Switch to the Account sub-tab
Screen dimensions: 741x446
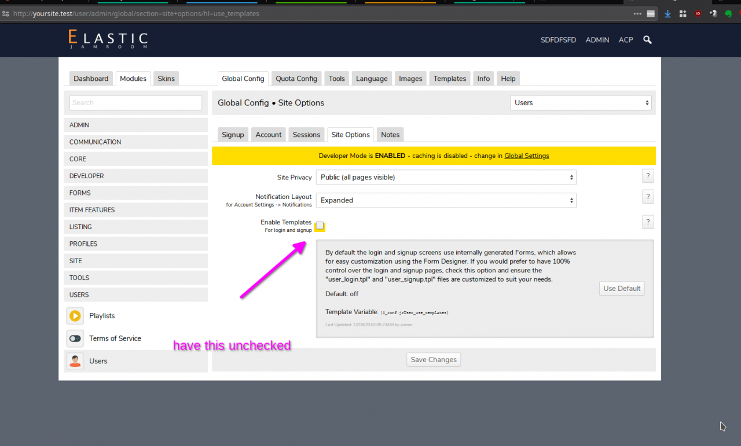point(269,135)
